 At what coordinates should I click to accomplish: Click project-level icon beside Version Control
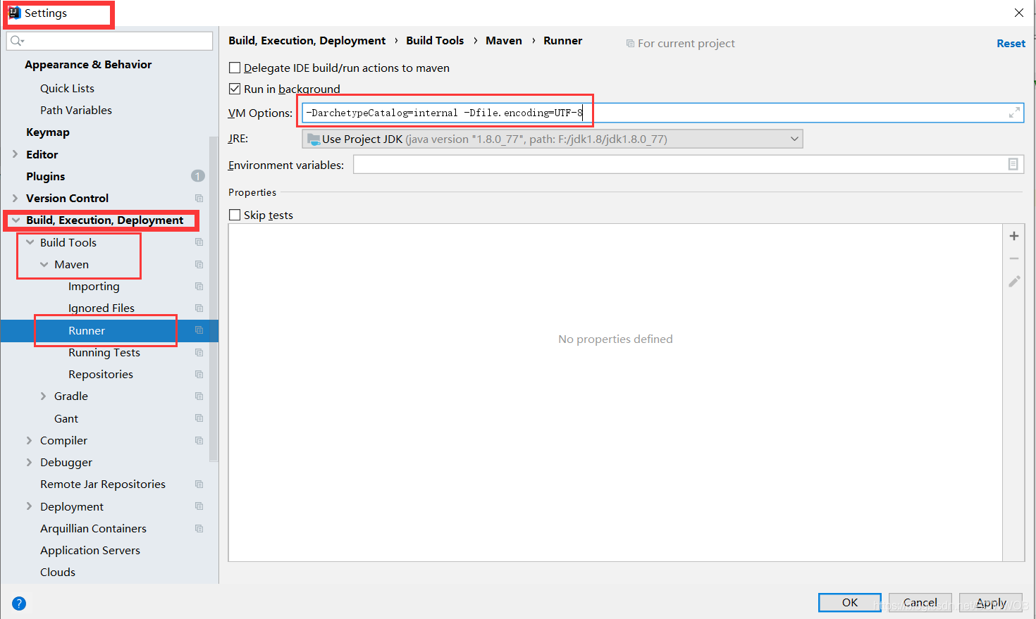tap(199, 199)
